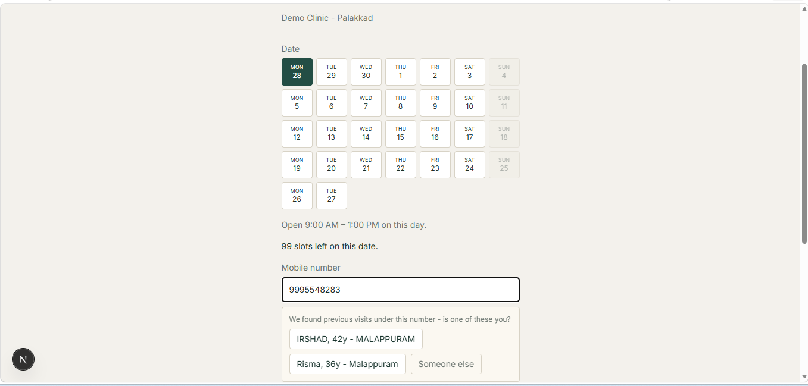Click the scrollbar down arrow

(x=804, y=376)
